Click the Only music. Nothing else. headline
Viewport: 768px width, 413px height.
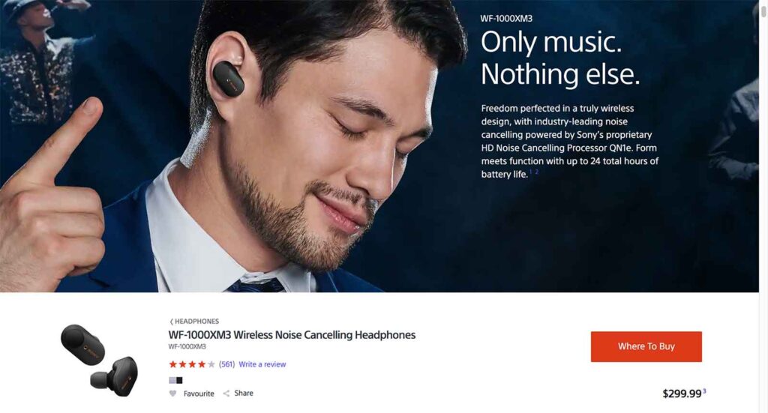[x=559, y=58]
